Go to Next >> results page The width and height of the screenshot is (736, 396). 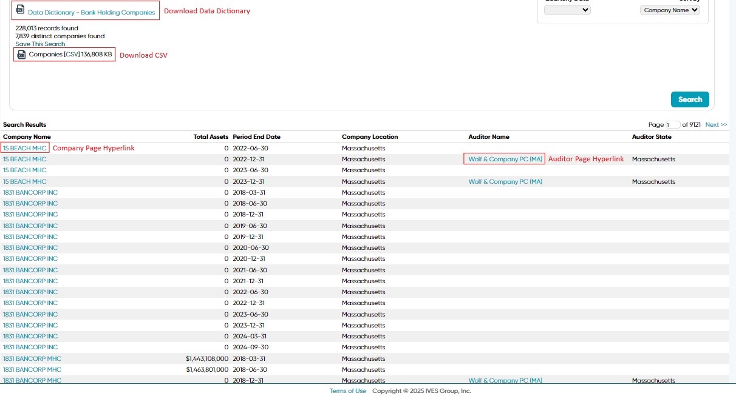(x=716, y=125)
